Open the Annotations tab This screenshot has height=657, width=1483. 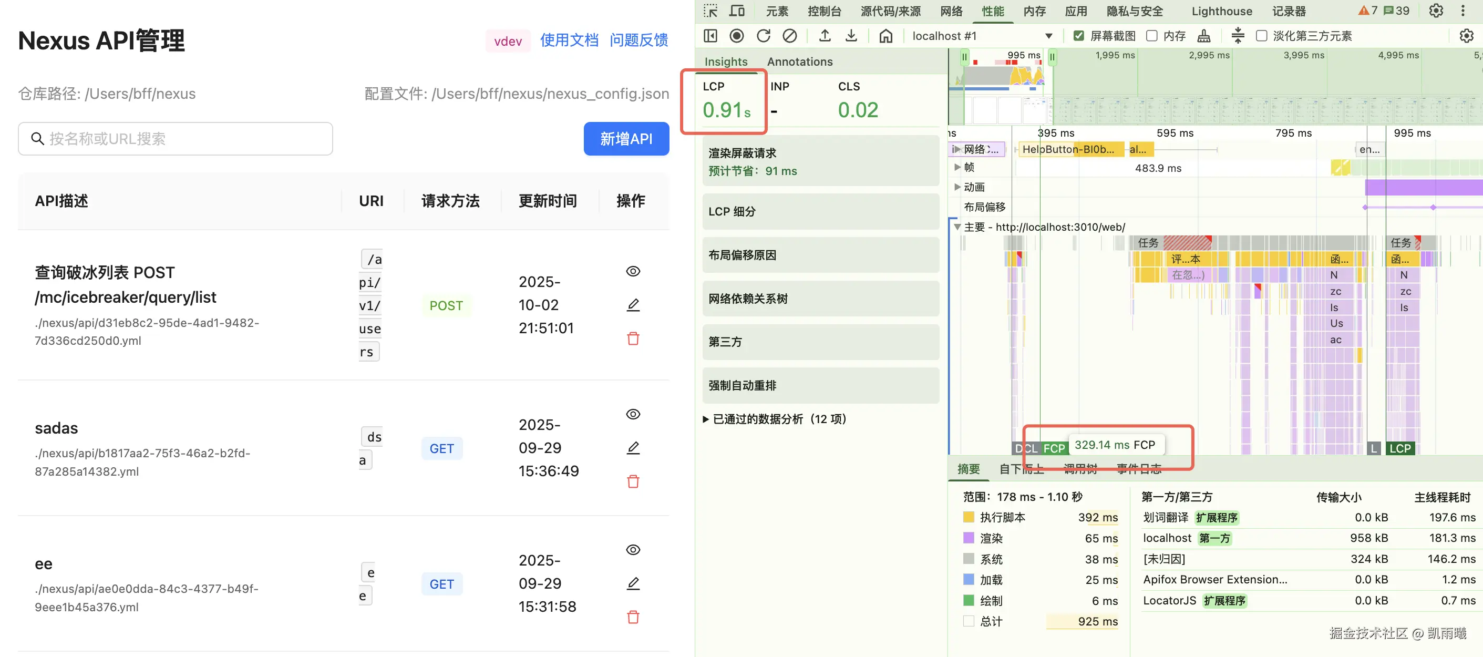pos(799,61)
